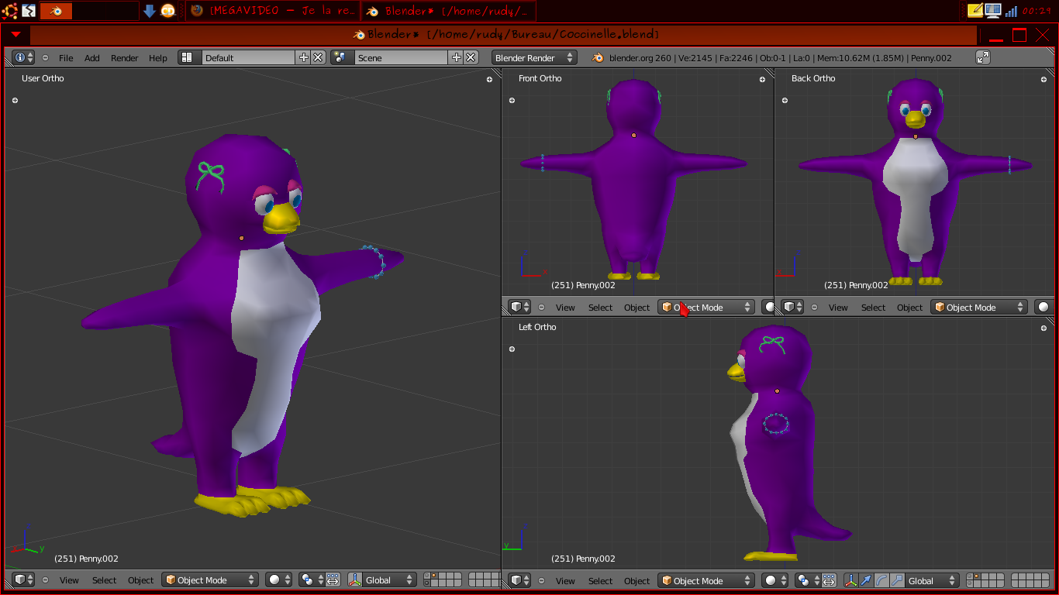Screen dimensions: 1059x595
Task: Select the rotate manipulator arc icon
Action: [x=881, y=580]
